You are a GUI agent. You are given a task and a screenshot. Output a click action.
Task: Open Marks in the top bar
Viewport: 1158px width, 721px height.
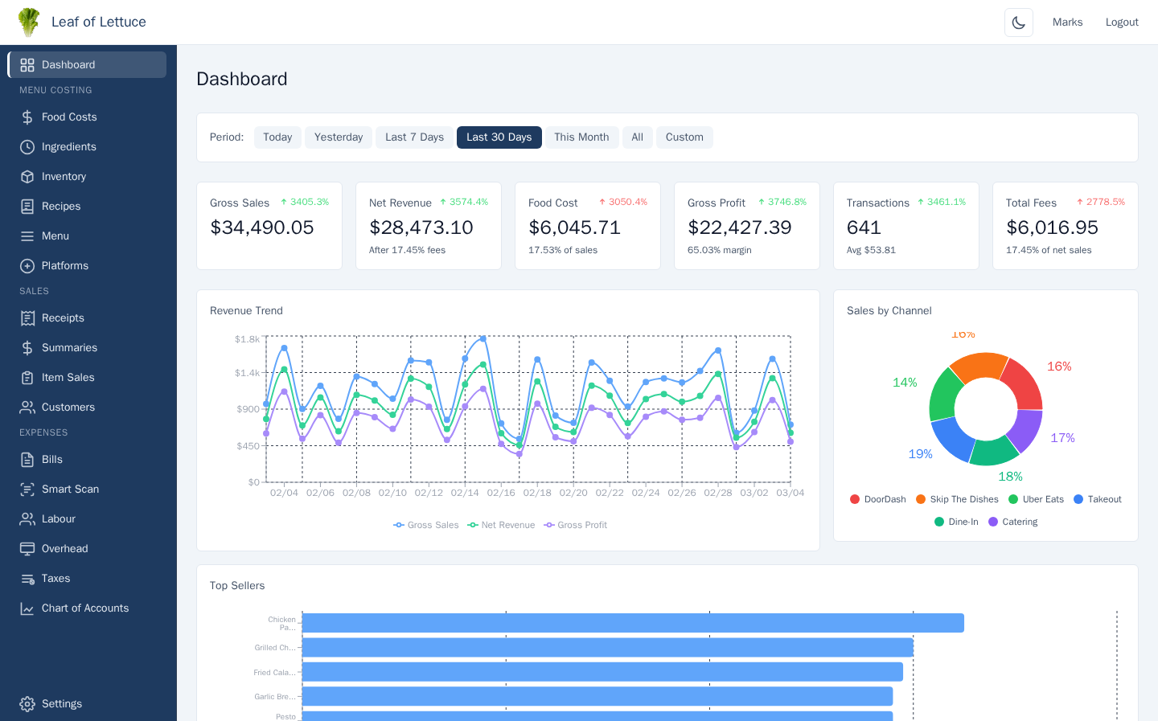click(x=1067, y=22)
